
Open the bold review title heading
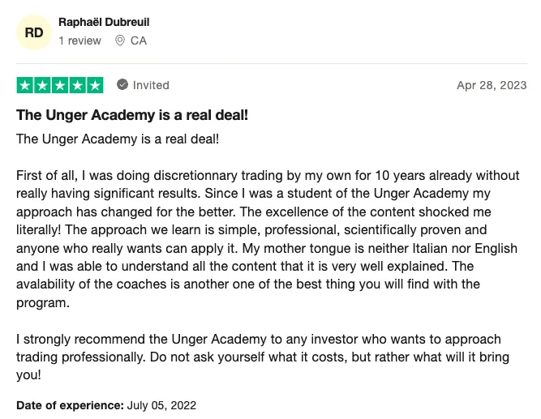point(132,115)
